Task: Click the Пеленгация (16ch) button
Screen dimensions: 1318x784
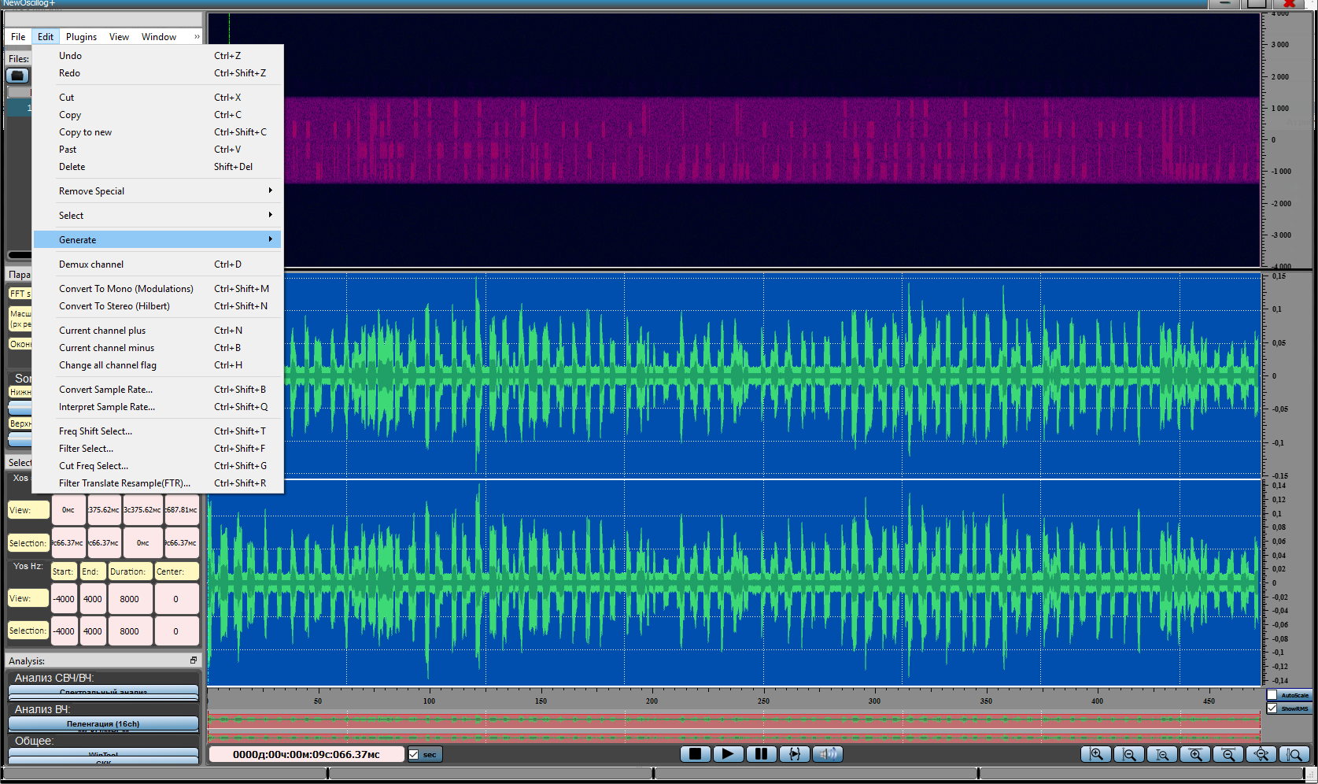Action: (x=103, y=723)
